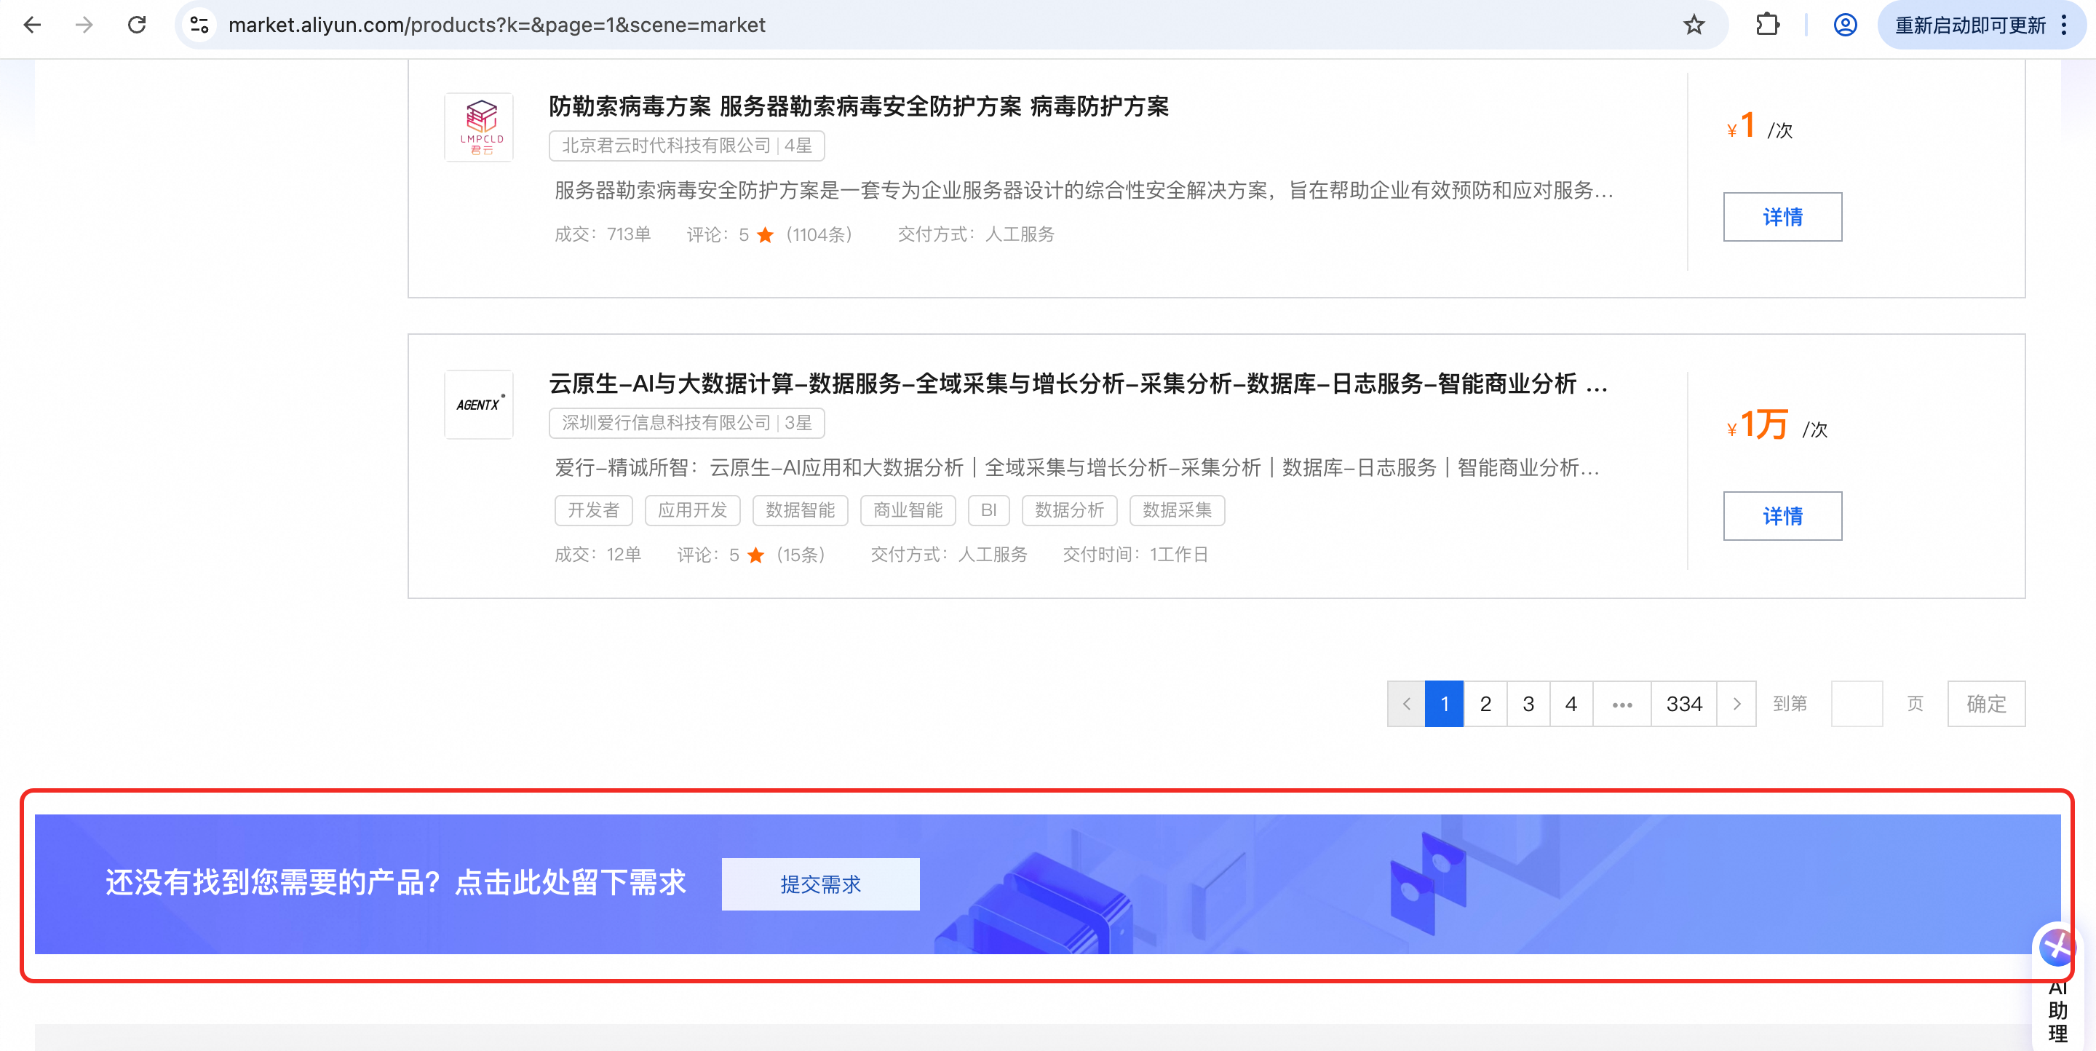Click the page number input field
The image size is (2096, 1051).
pyautogui.click(x=1856, y=704)
